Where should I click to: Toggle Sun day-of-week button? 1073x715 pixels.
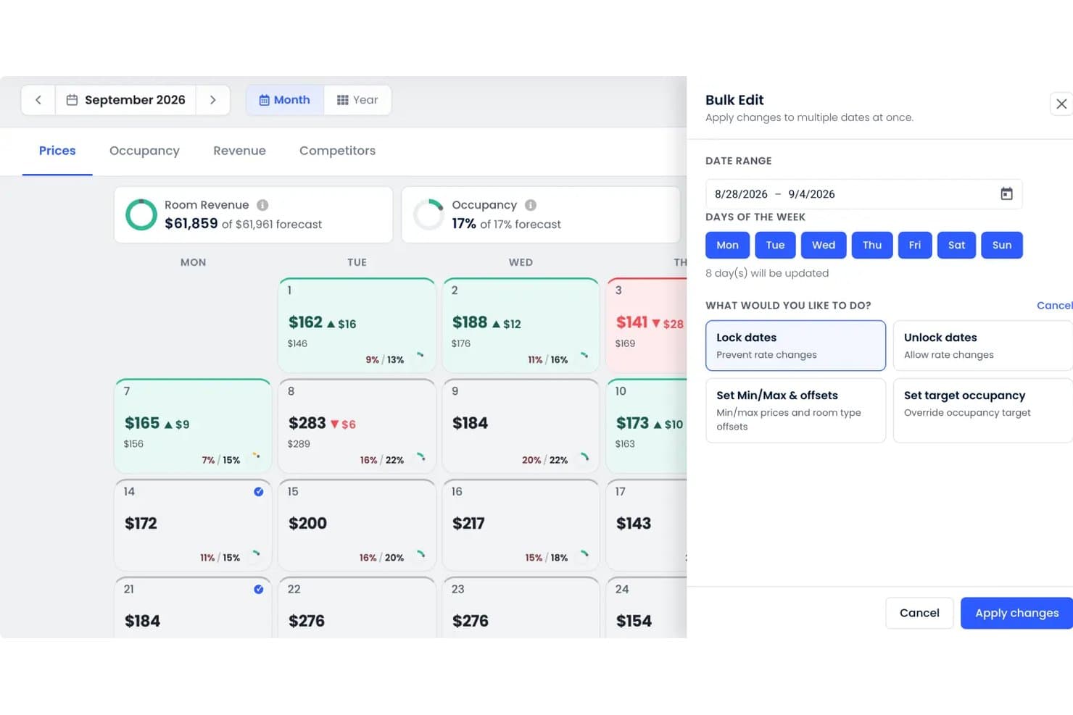pyautogui.click(x=1002, y=245)
